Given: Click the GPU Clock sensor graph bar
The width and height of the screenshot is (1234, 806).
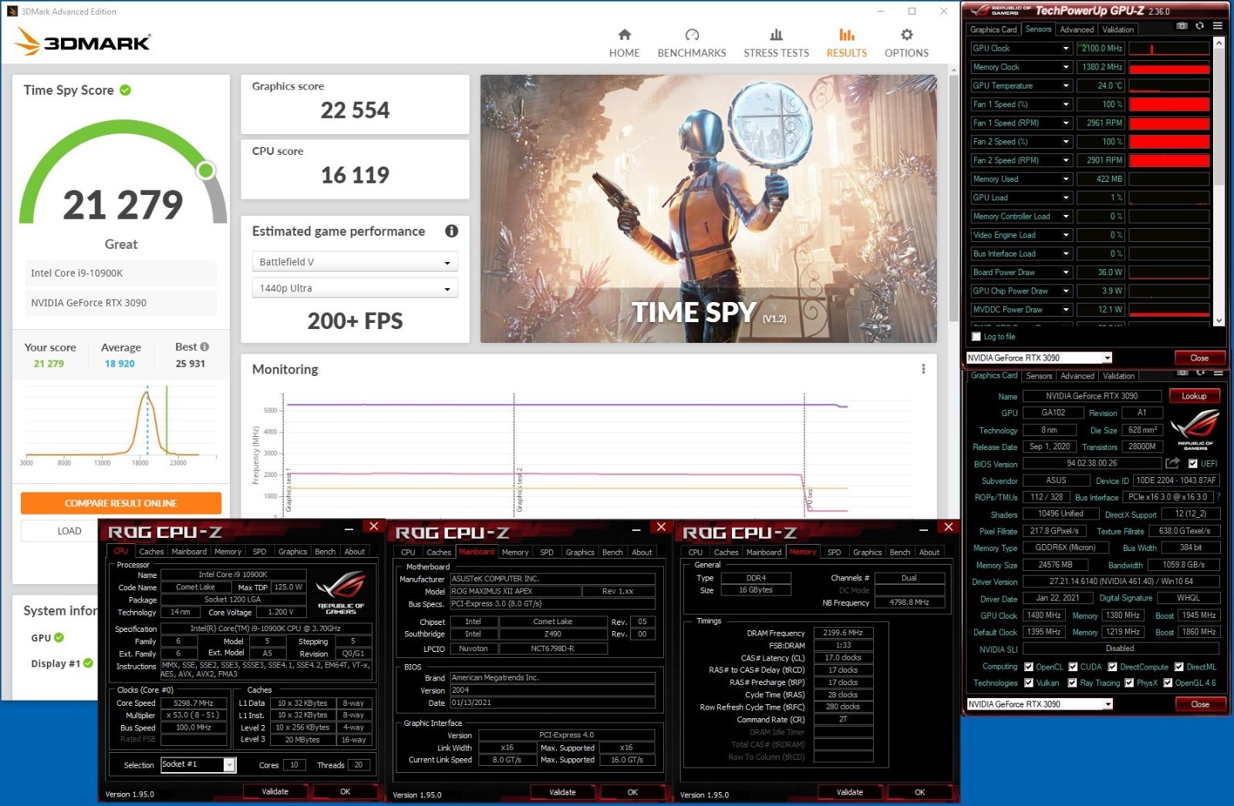Looking at the screenshot, I should coord(1168,49).
